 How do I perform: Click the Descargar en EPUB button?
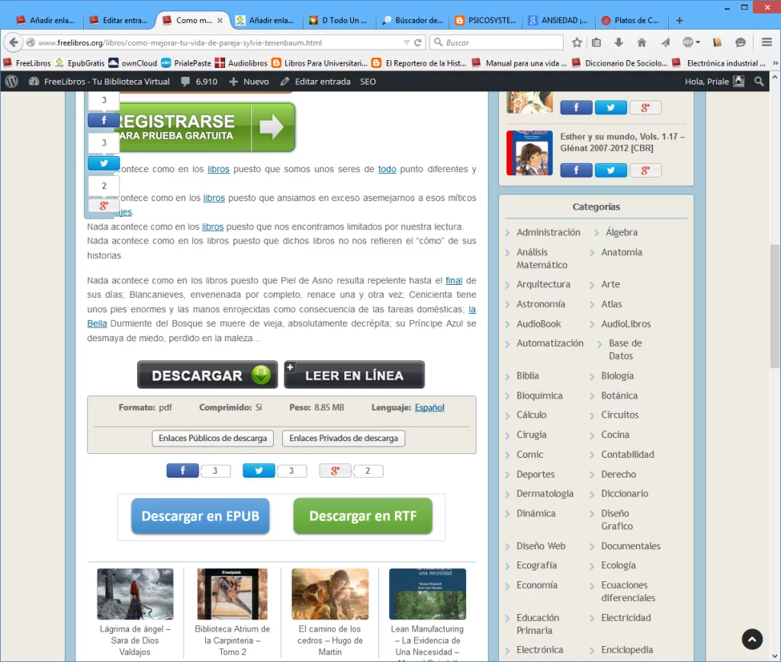tap(200, 516)
